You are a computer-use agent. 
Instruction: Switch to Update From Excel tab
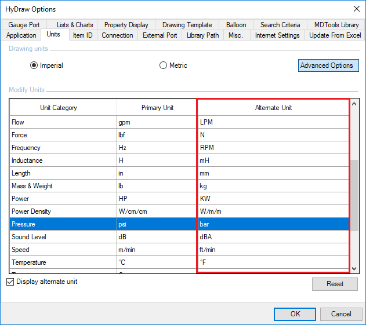coord(335,35)
